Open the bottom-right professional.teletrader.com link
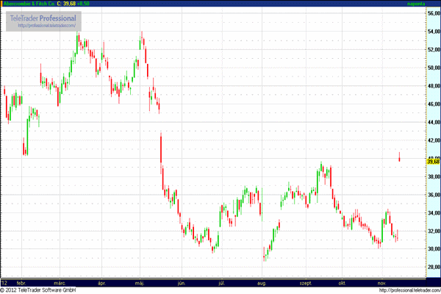 coord(409,290)
